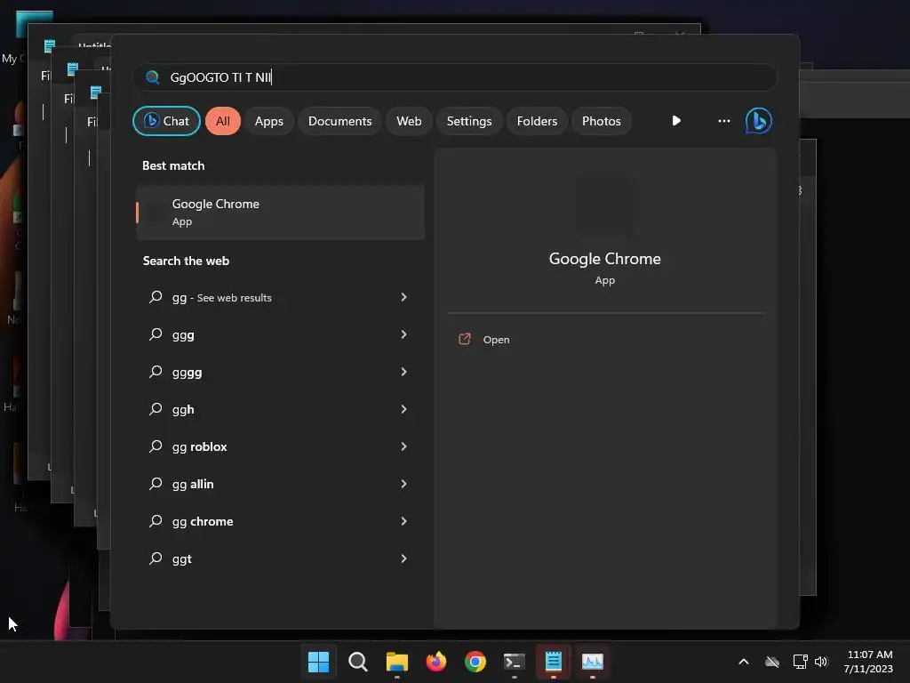Click the volume speaker tray icon
This screenshot has width=910, height=683.
tap(820, 662)
